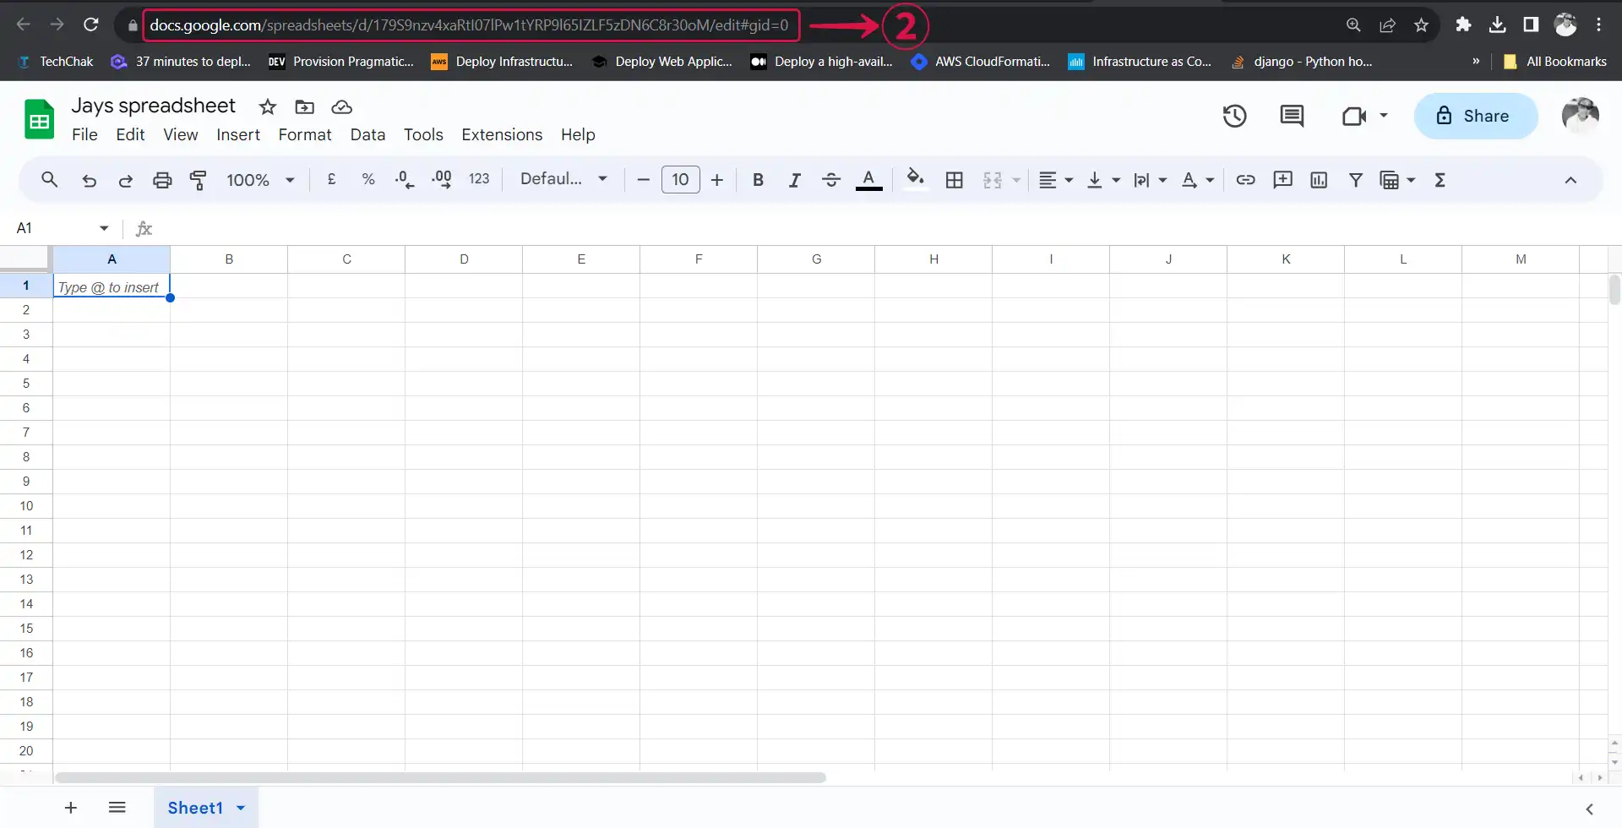1622x828 pixels.
Task: Increase font size plus button
Action: pos(717,180)
